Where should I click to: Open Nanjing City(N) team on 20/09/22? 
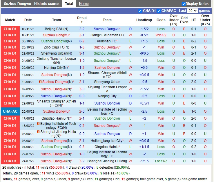[57, 68]
